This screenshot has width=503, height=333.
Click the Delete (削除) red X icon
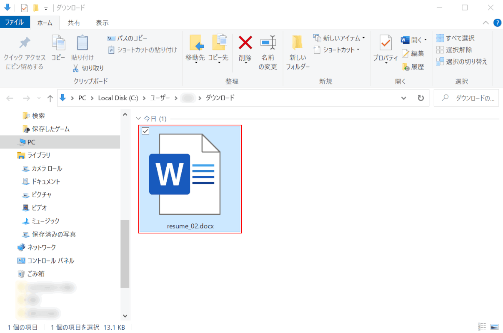pos(245,43)
